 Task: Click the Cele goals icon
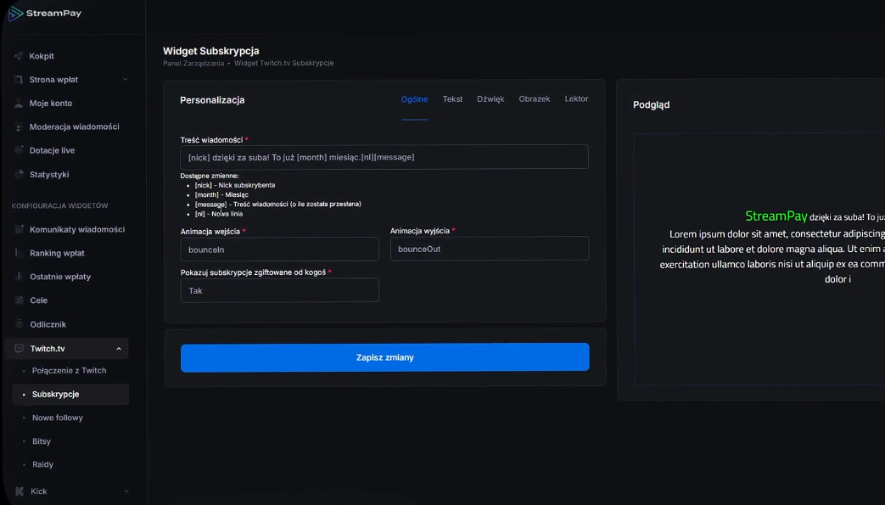coord(20,300)
